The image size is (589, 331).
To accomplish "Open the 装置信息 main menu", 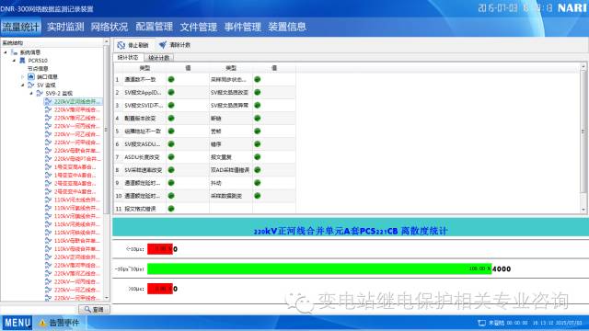I will pyautogui.click(x=287, y=27).
